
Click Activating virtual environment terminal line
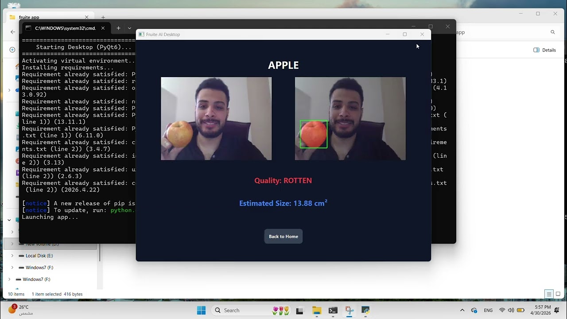(78, 61)
